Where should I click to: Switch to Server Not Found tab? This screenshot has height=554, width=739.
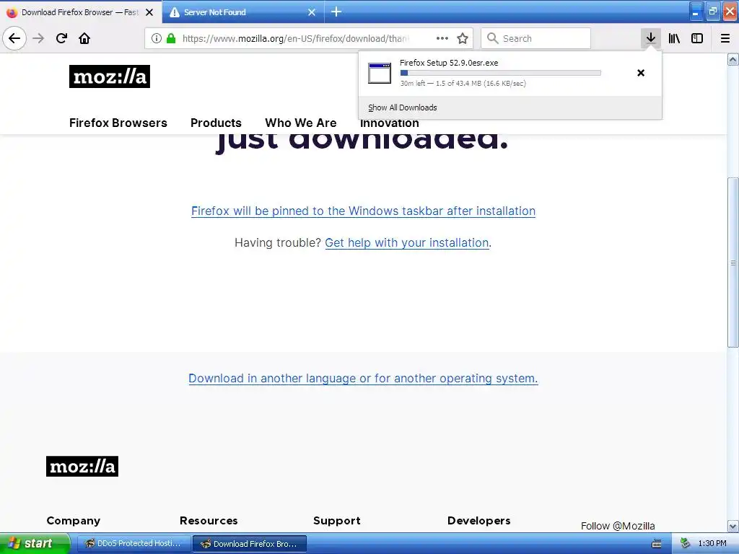pos(242,12)
